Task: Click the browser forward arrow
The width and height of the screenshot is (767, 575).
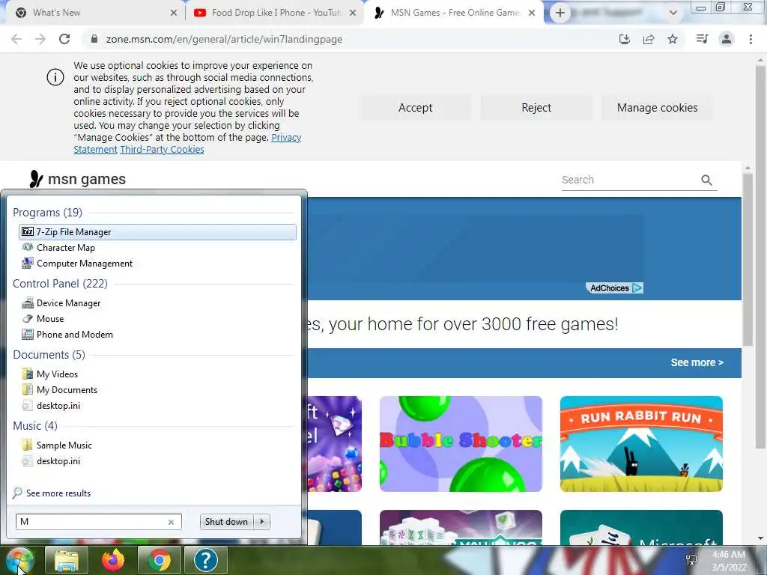Action: point(40,39)
